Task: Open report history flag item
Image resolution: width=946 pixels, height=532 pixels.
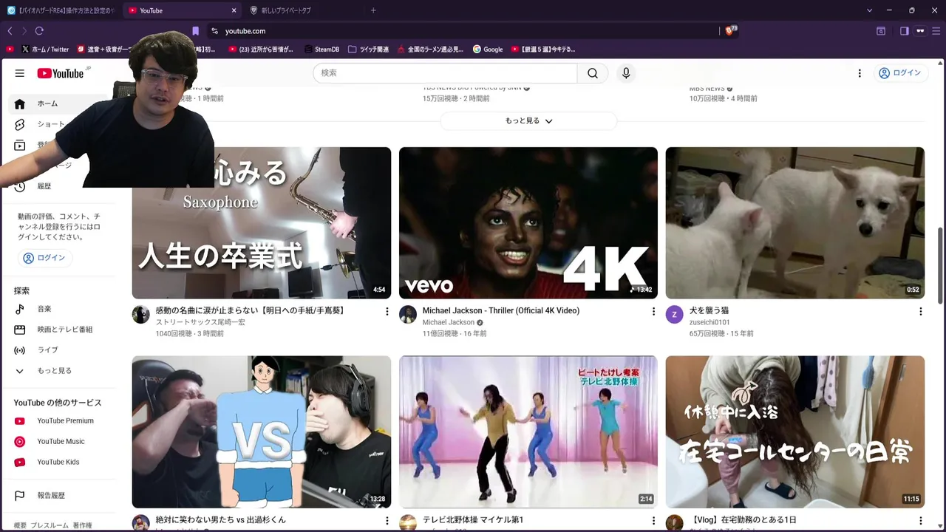Action: point(59,496)
